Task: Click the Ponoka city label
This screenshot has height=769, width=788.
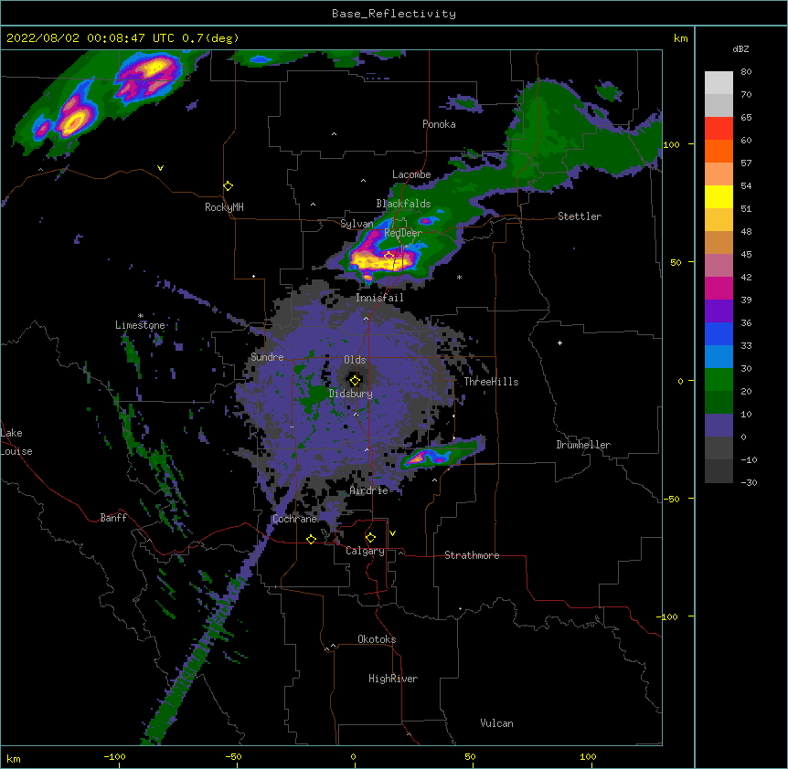Action: click(439, 124)
